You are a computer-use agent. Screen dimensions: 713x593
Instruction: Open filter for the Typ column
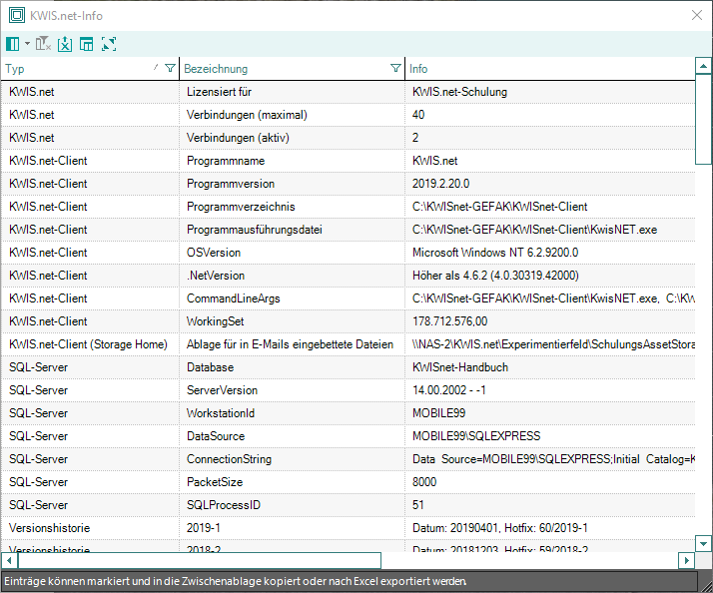point(170,69)
